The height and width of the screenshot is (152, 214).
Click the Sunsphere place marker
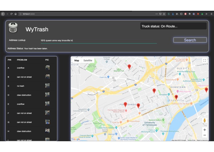169,94
